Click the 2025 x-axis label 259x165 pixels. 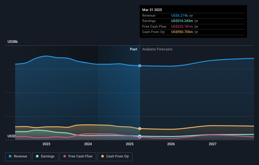(130, 144)
